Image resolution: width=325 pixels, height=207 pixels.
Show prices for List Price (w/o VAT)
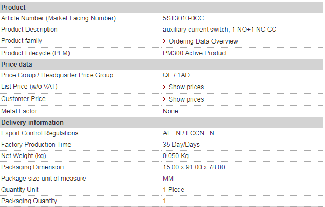coord(186,87)
